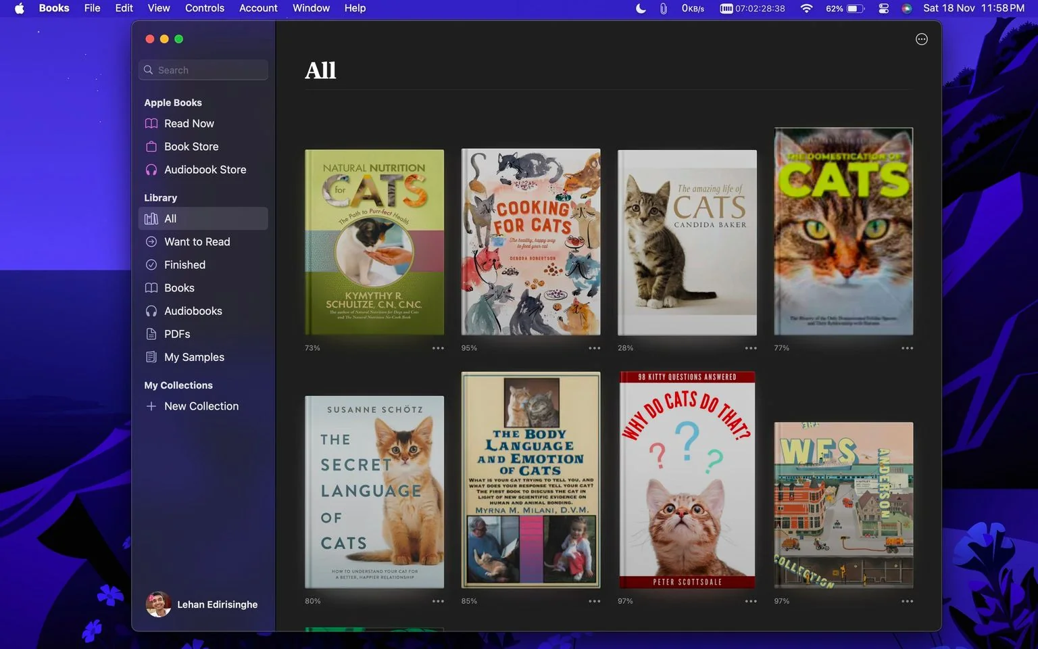Image resolution: width=1038 pixels, height=649 pixels.
Task: Open the View menu
Action: (159, 8)
